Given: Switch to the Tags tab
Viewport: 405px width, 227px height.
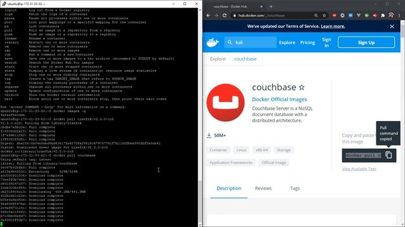Looking at the screenshot, I should (x=295, y=189).
